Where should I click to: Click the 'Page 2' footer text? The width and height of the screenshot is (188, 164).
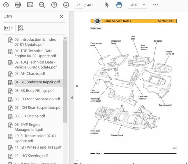(98, 153)
